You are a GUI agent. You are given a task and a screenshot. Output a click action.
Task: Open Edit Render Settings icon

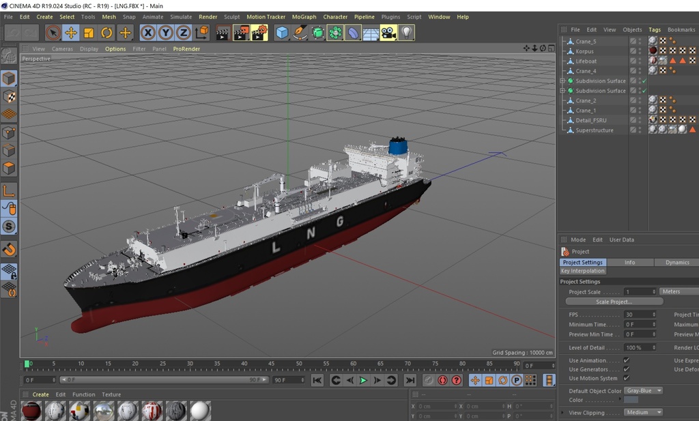[x=259, y=33]
